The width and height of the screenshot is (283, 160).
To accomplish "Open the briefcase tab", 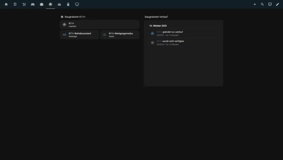I will pyautogui.click(x=41, y=4).
